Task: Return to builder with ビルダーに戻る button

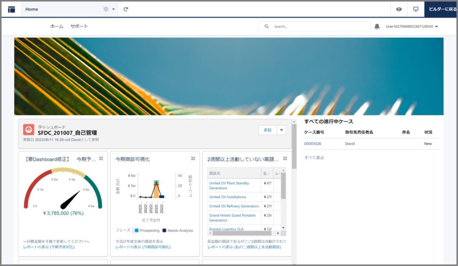Action: (x=441, y=9)
